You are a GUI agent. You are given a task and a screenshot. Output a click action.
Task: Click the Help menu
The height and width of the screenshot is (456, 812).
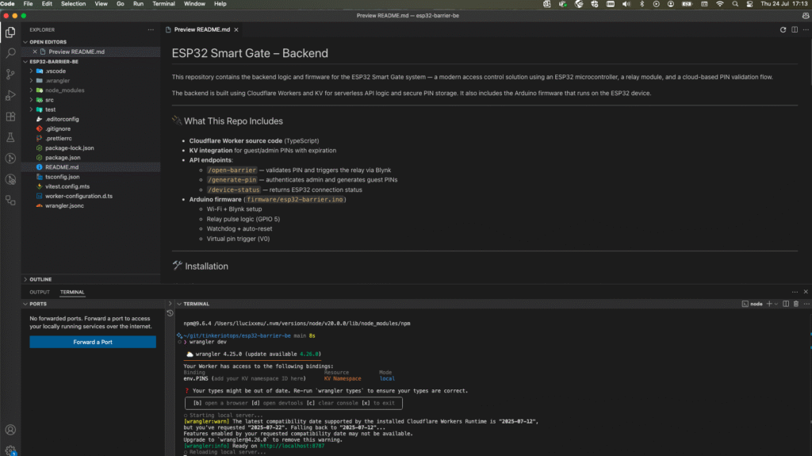click(x=220, y=4)
